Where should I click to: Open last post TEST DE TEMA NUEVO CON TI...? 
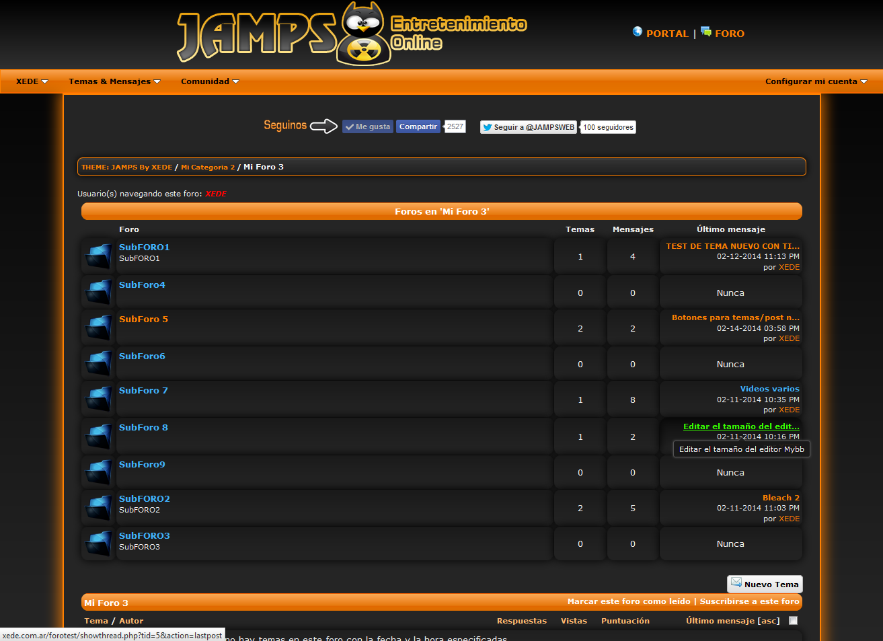(732, 246)
